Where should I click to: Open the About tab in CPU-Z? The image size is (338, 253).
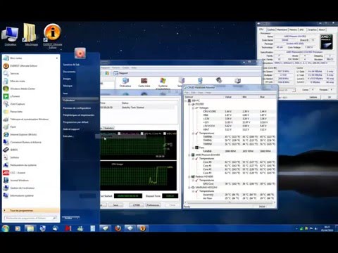tap(322, 30)
